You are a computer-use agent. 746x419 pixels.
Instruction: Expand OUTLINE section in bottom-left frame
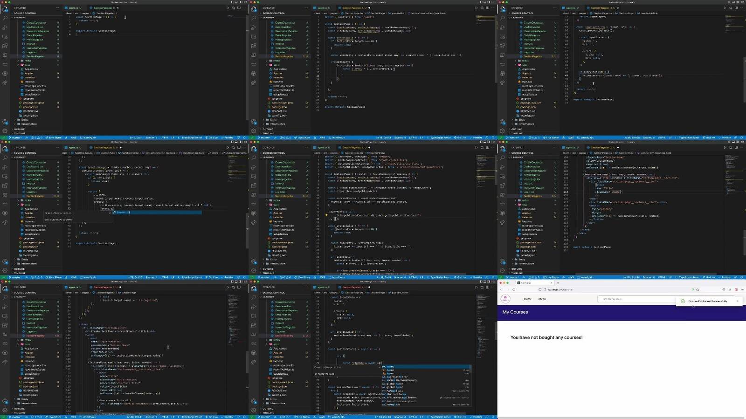36,408
